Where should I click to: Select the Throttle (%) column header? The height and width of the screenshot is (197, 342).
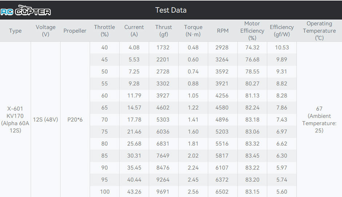[104, 31]
